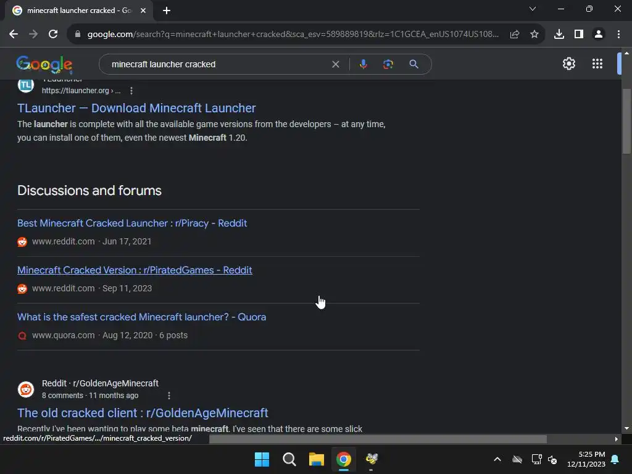Click the Chrome taskbar icon

(344, 459)
